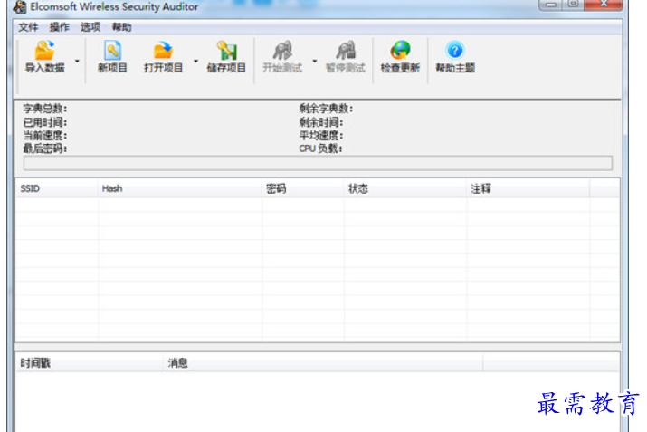This screenshot has width=647, height=432.
Task: Open the 操作 (Action) menu
Action: (x=60, y=27)
